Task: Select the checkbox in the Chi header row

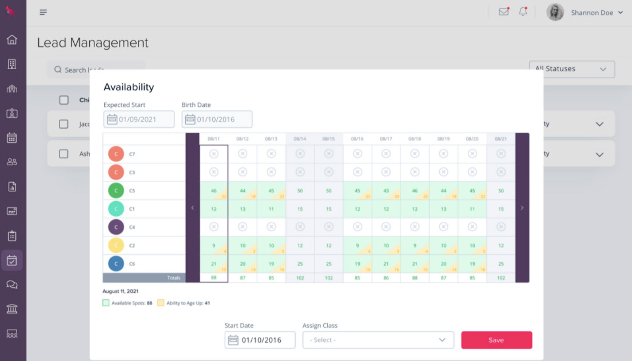Action: [63, 99]
